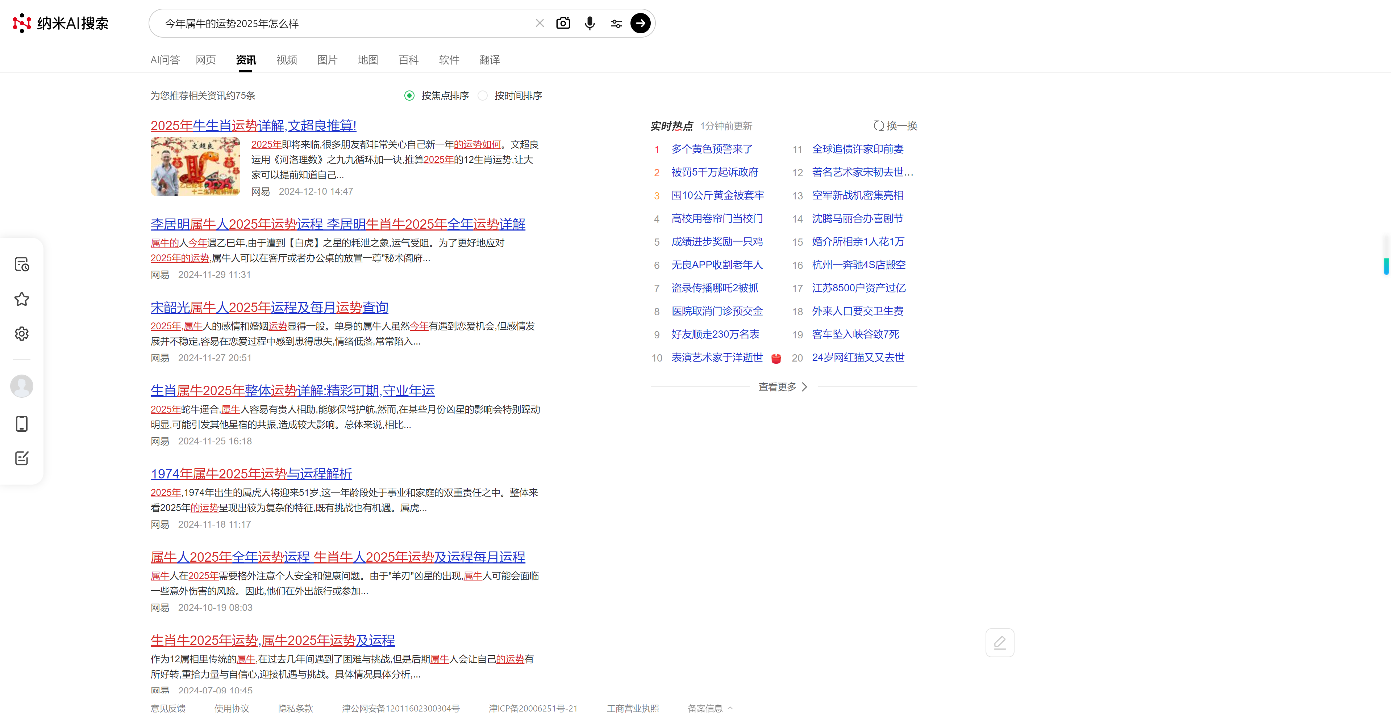
Task: Click the black arrow search submit button
Action: [640, 23]
